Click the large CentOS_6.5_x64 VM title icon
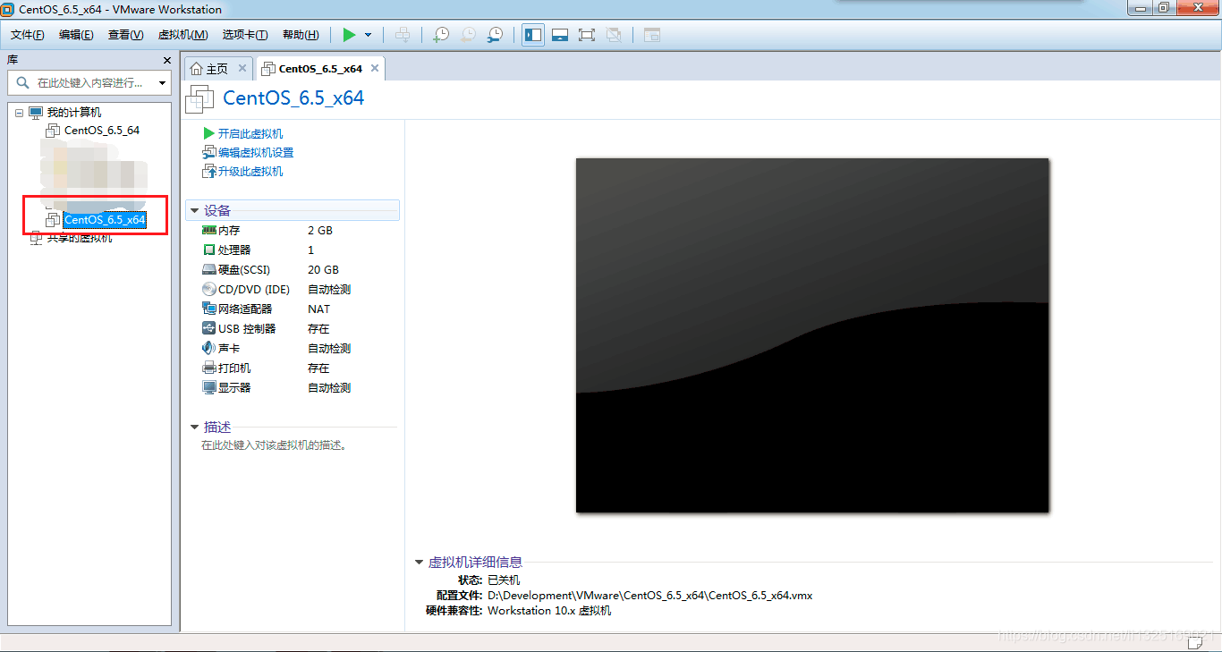The image size is (1222, 652). (x=199, y=98)
